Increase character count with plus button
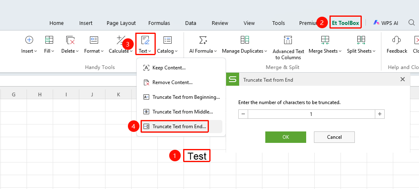Image resolution: width=419 pixels, height=189 pixels. pyautogui.click(x=380, y=114)
